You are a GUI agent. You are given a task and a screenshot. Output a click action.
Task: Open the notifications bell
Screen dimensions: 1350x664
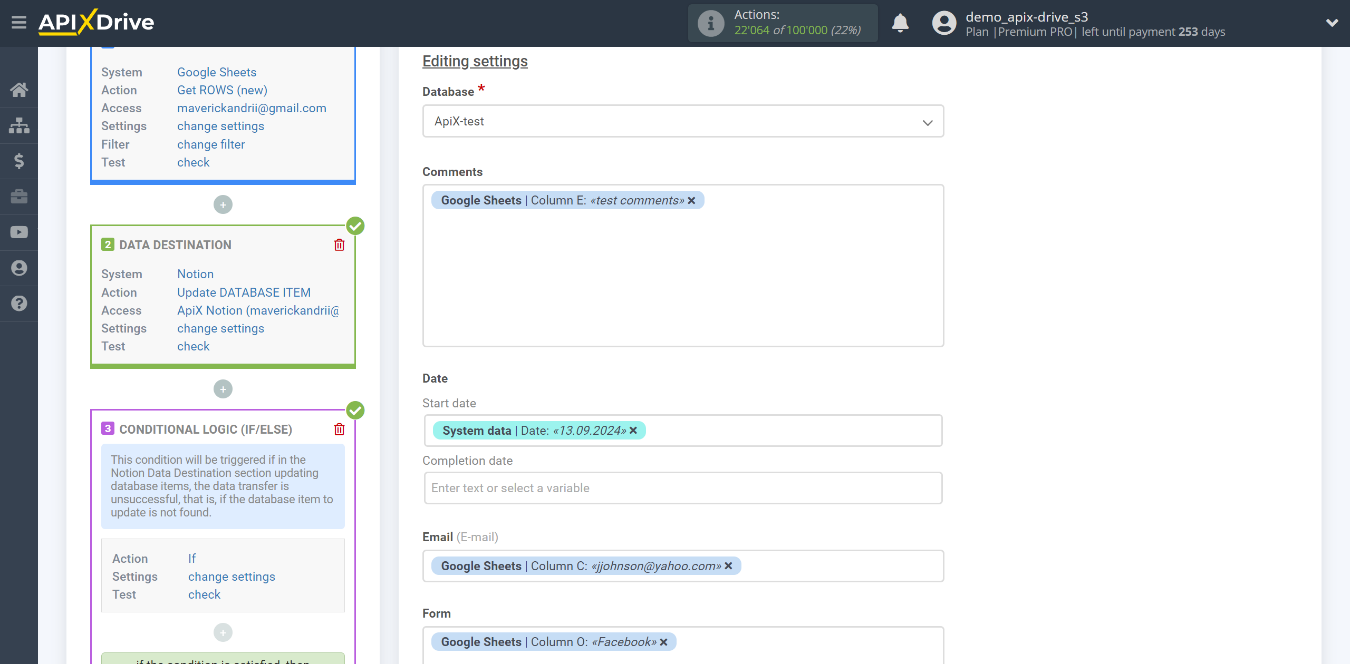click(900, 23)
